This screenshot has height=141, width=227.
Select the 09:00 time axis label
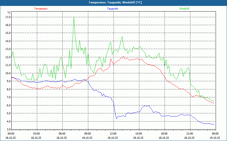(87, 134)
